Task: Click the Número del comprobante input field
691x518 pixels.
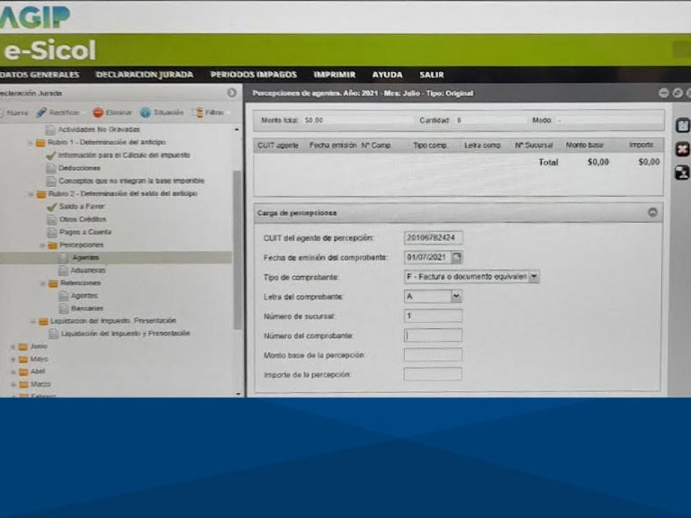Action: pyautogui.click(x=433, y=336)
